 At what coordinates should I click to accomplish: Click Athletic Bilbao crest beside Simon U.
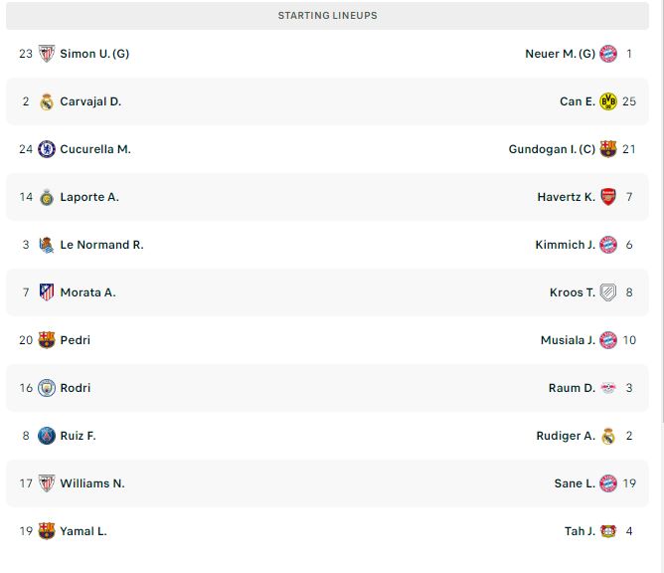click(x=47, y=54)
